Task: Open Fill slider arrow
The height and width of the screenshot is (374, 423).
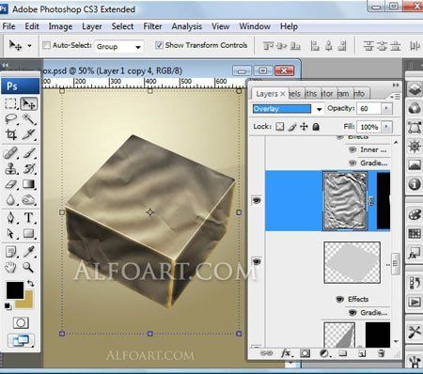Action: [x=386, y=127]
